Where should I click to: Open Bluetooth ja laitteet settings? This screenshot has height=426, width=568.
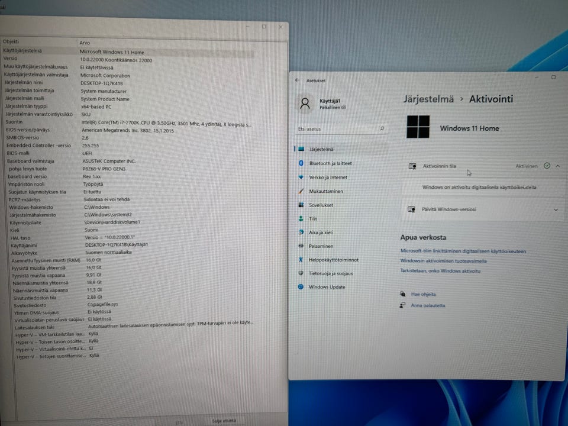(341, 163)
